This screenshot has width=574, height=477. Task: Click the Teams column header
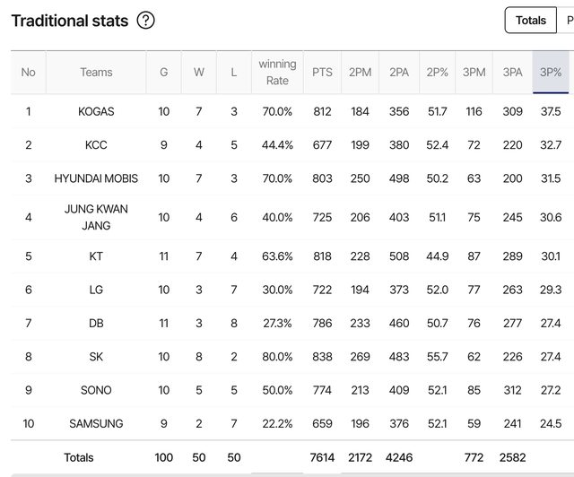tap(96, 73)
